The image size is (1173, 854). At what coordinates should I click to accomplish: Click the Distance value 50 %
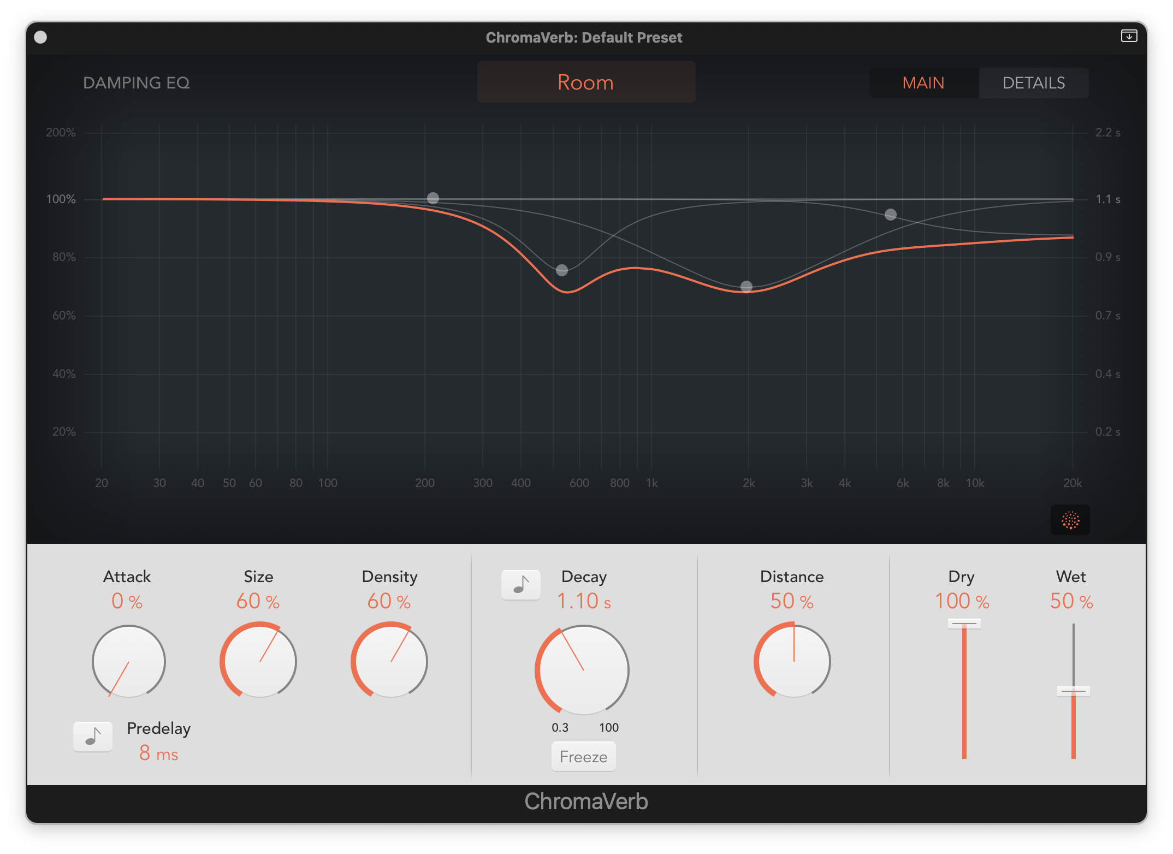point(792,602)
